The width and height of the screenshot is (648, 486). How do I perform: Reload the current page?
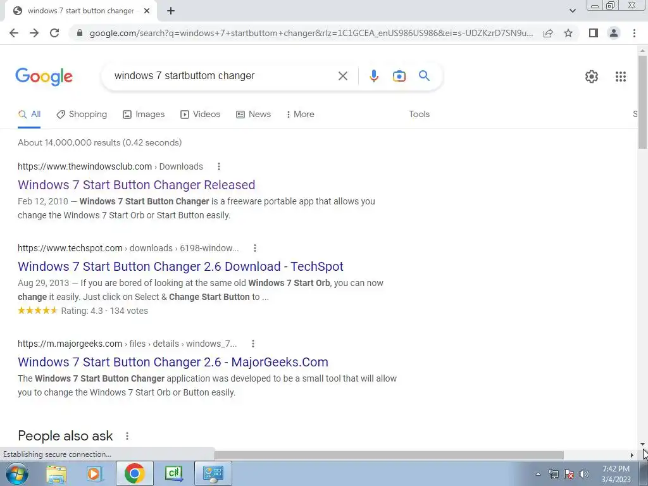[54, 33]
